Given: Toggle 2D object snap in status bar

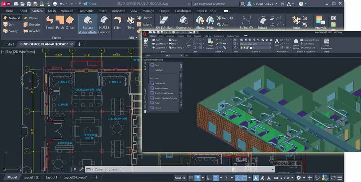Looking at the screenshot, I should 244,178.
